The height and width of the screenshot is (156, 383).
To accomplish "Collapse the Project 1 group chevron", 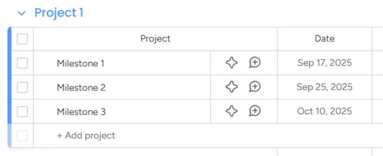I will tap(22, 13).
